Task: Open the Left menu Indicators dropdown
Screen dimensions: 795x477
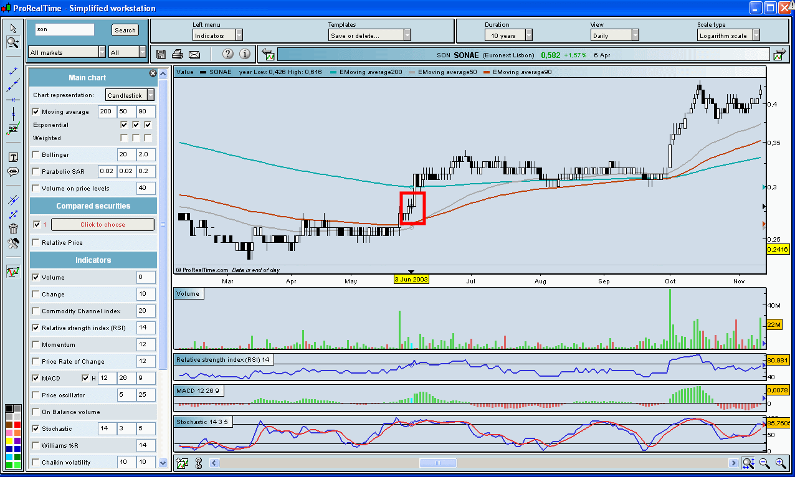Action: point(217,35)
